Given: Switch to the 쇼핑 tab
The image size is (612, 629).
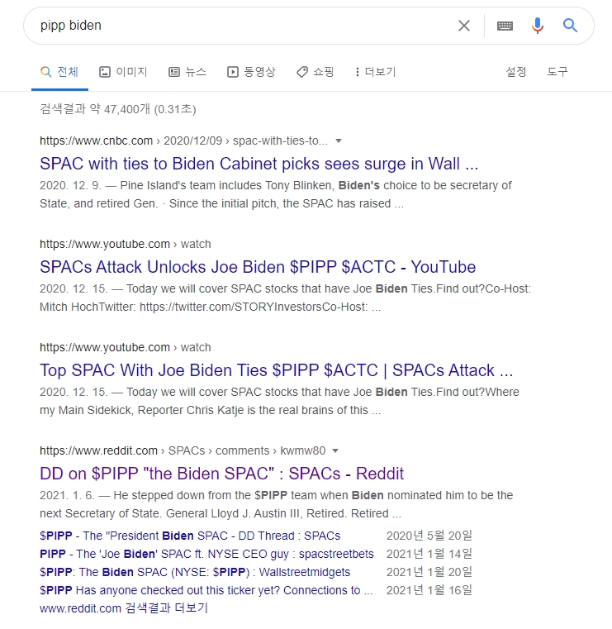Looking at the screenshot, I should point(315,72).
